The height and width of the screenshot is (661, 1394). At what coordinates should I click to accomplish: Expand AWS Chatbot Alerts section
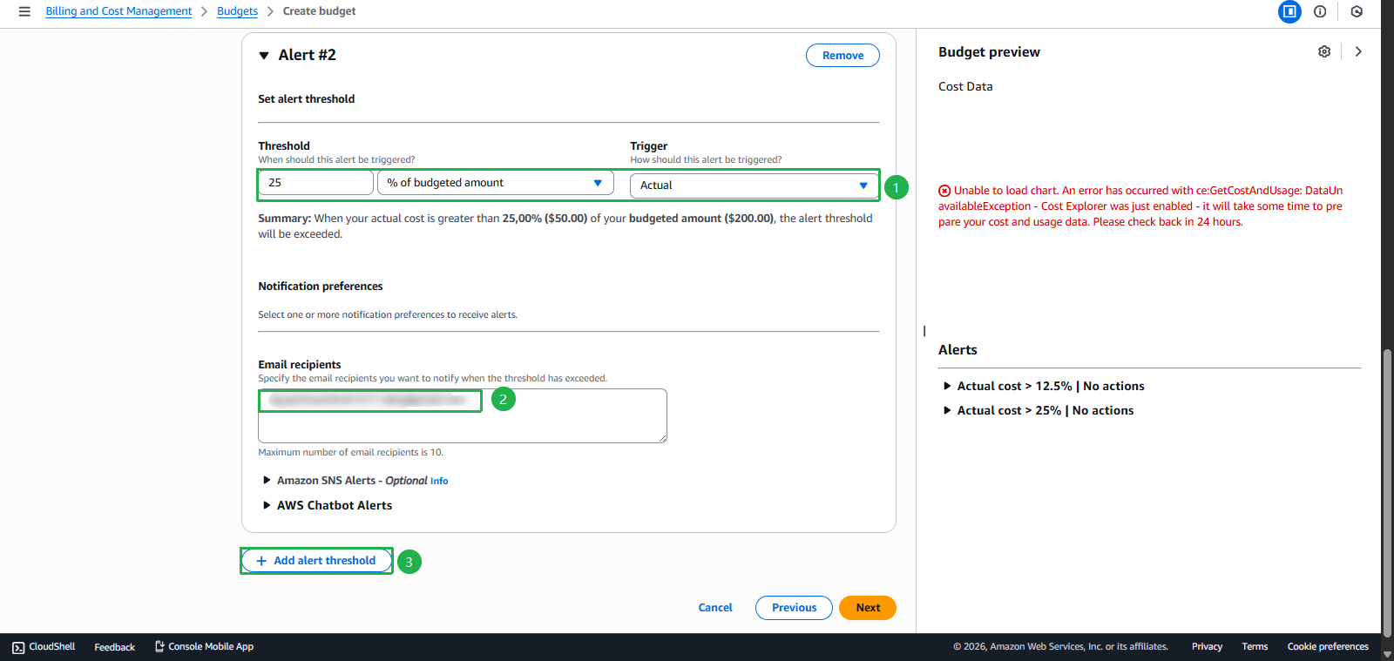[x=267, y=505]
